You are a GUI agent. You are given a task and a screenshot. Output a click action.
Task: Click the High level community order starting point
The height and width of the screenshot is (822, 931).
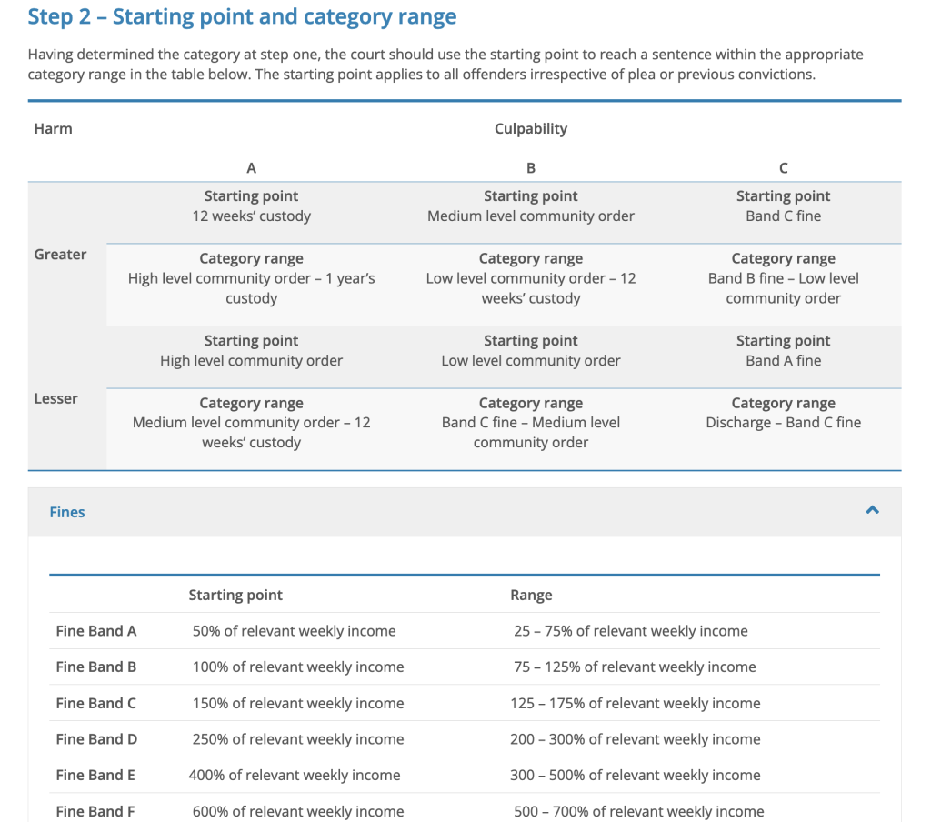point(251,360)
